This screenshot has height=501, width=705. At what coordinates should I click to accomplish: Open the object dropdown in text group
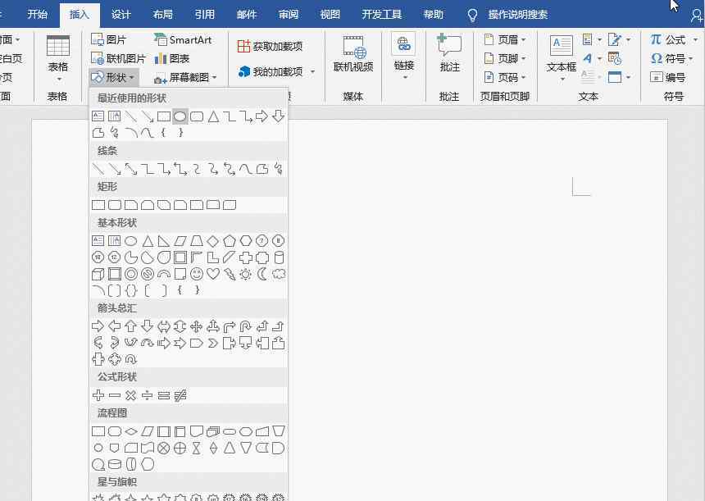619,77
